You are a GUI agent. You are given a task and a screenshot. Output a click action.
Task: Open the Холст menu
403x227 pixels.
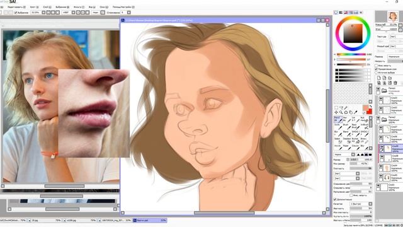(x=34, y=7)
